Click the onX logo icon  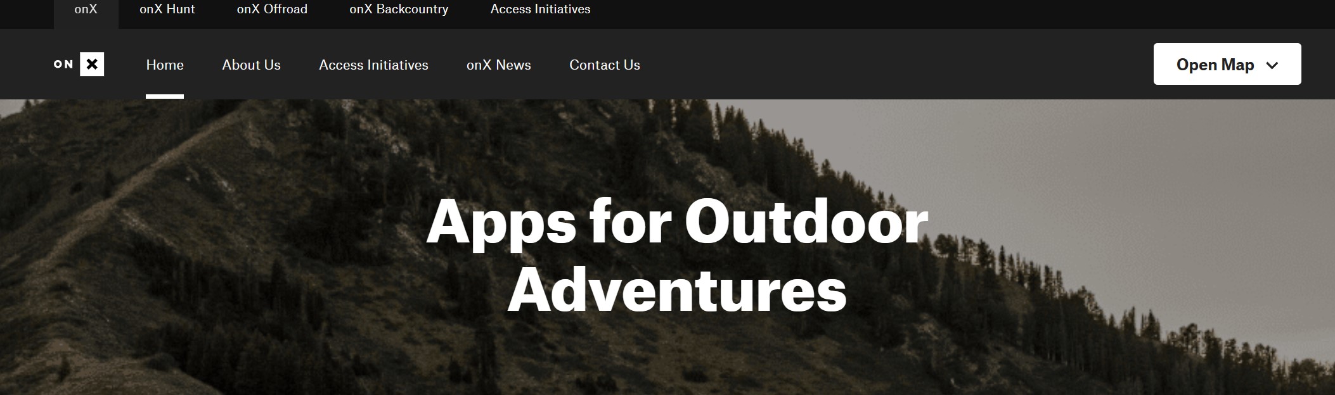coord(79,64)
